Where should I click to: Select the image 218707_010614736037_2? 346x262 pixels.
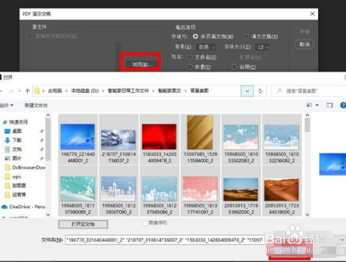[119, 139]
